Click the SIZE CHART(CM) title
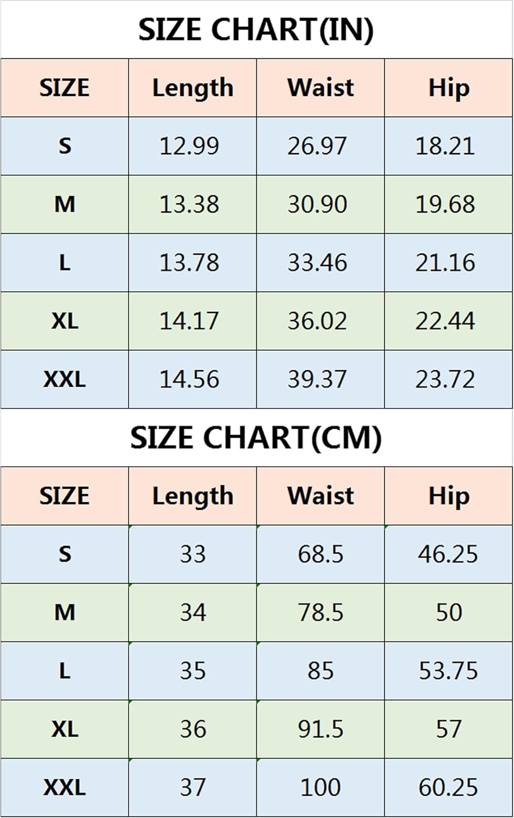This screenshot has height=818, width=514. [x=256, y=438]
